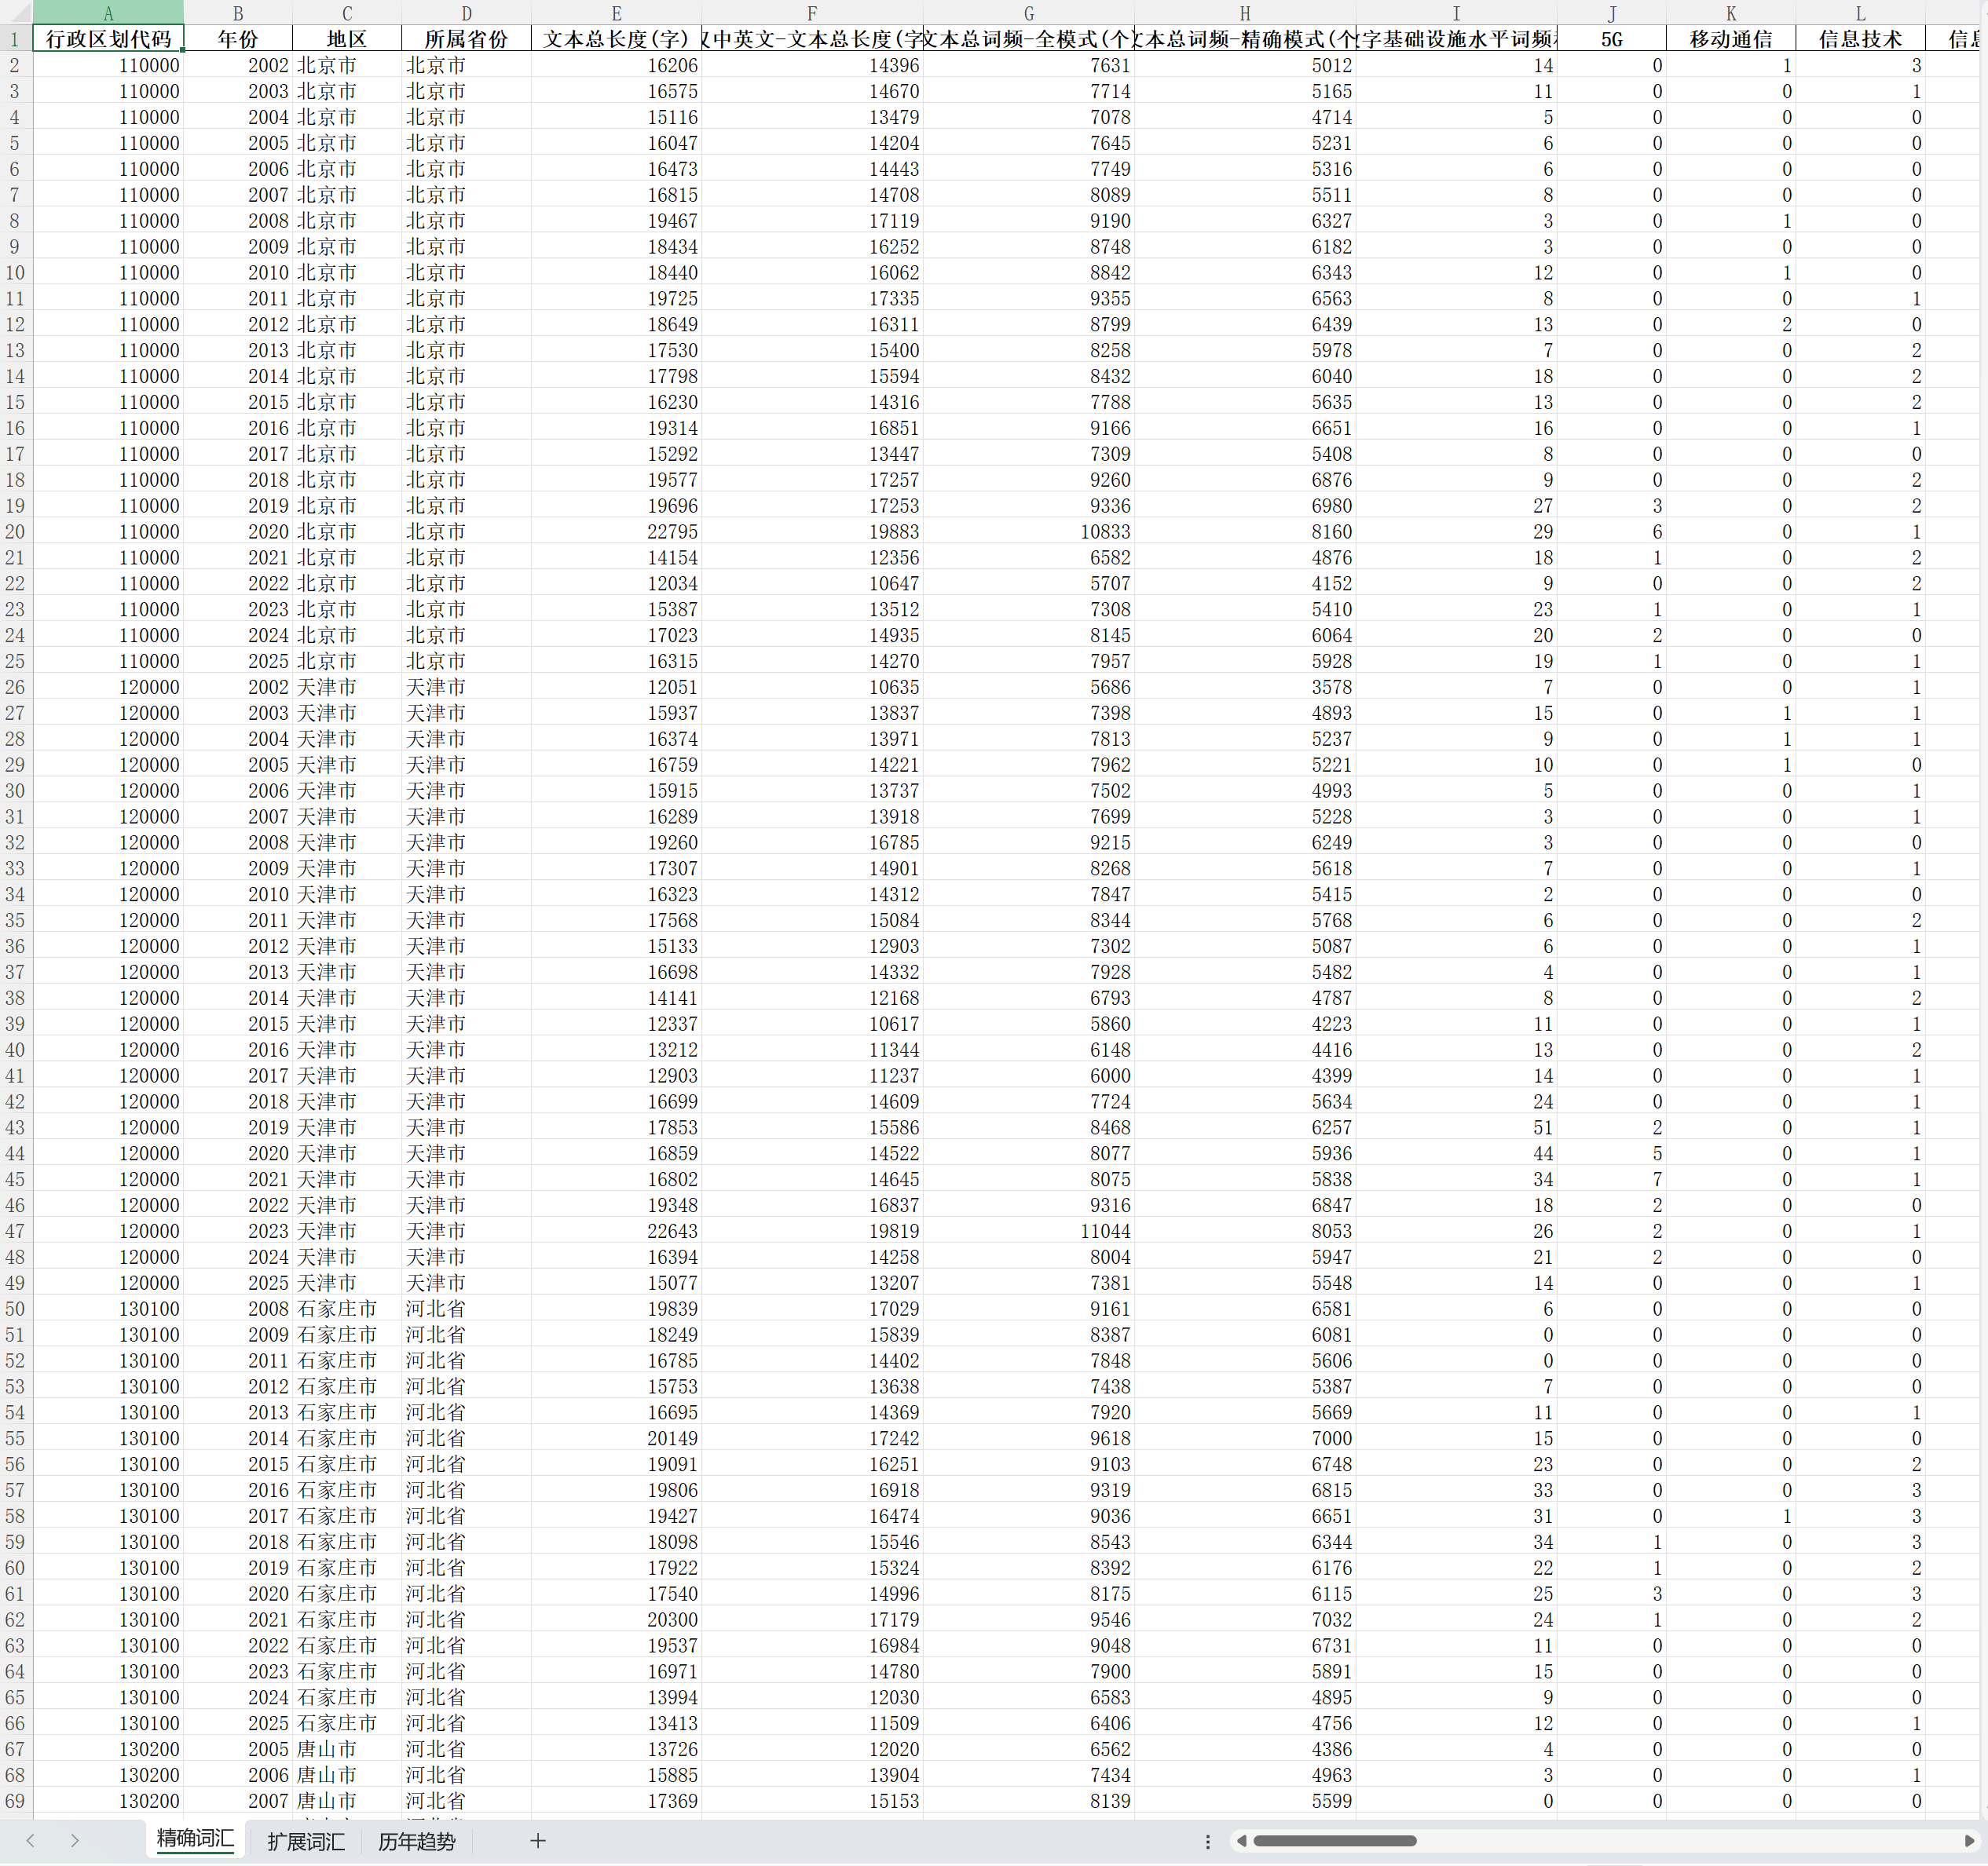Image resolution: width=1988 pixels, height=1866 pixels.
Task: Click the 移动通信 header cell
Action: (1730, 39)
